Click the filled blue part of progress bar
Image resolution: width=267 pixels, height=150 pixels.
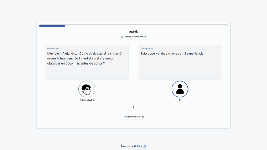click(x=52, y=26)
